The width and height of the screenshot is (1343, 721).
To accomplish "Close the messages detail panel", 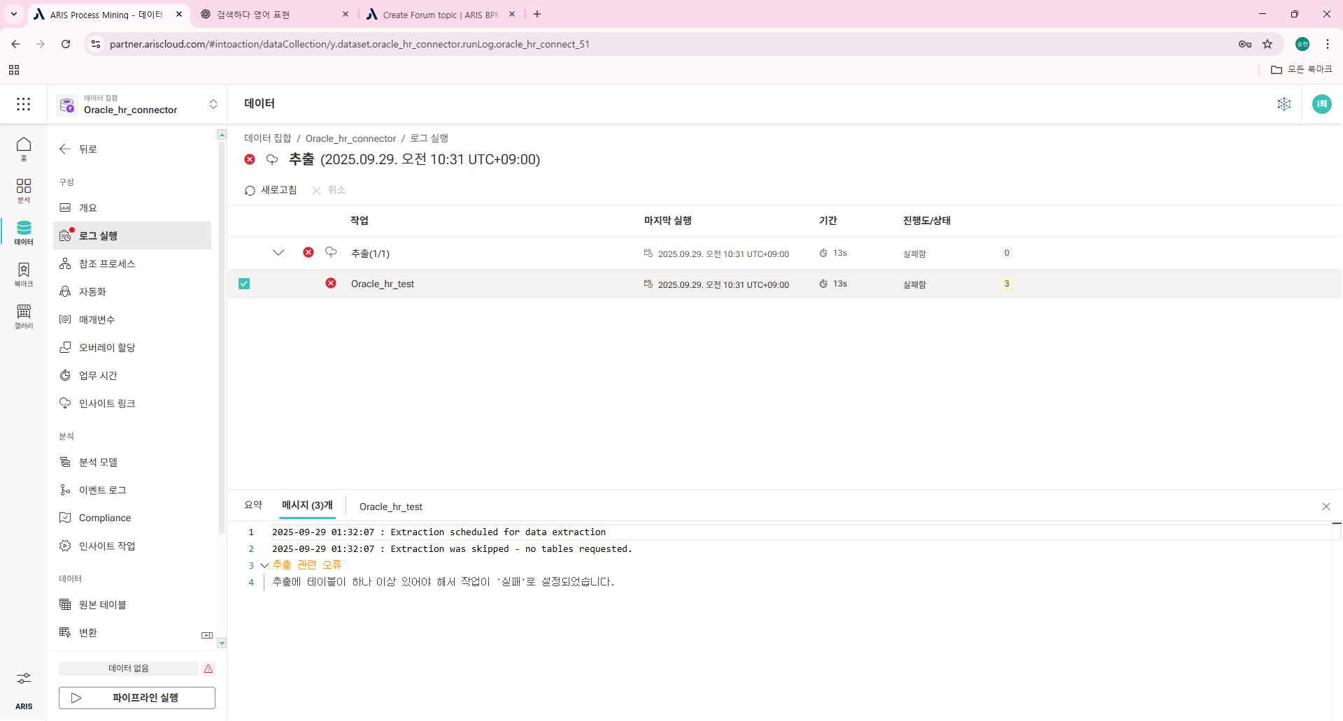I will 1326,507.
